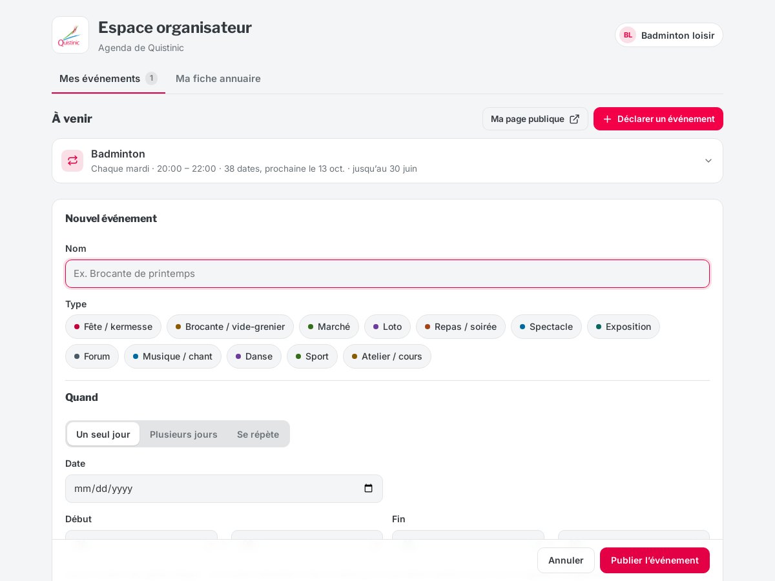Viewport: 775px width, 581px height.
Task: Select the Plusieurs jours option
Action: coord(183,434)
